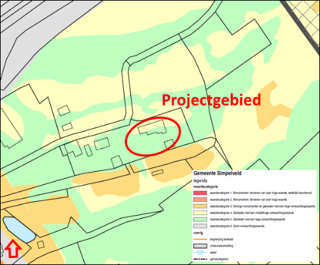
Task: Click the salmon waardecategorie 2 legend swatch
Action: click(x=200, y=199)
